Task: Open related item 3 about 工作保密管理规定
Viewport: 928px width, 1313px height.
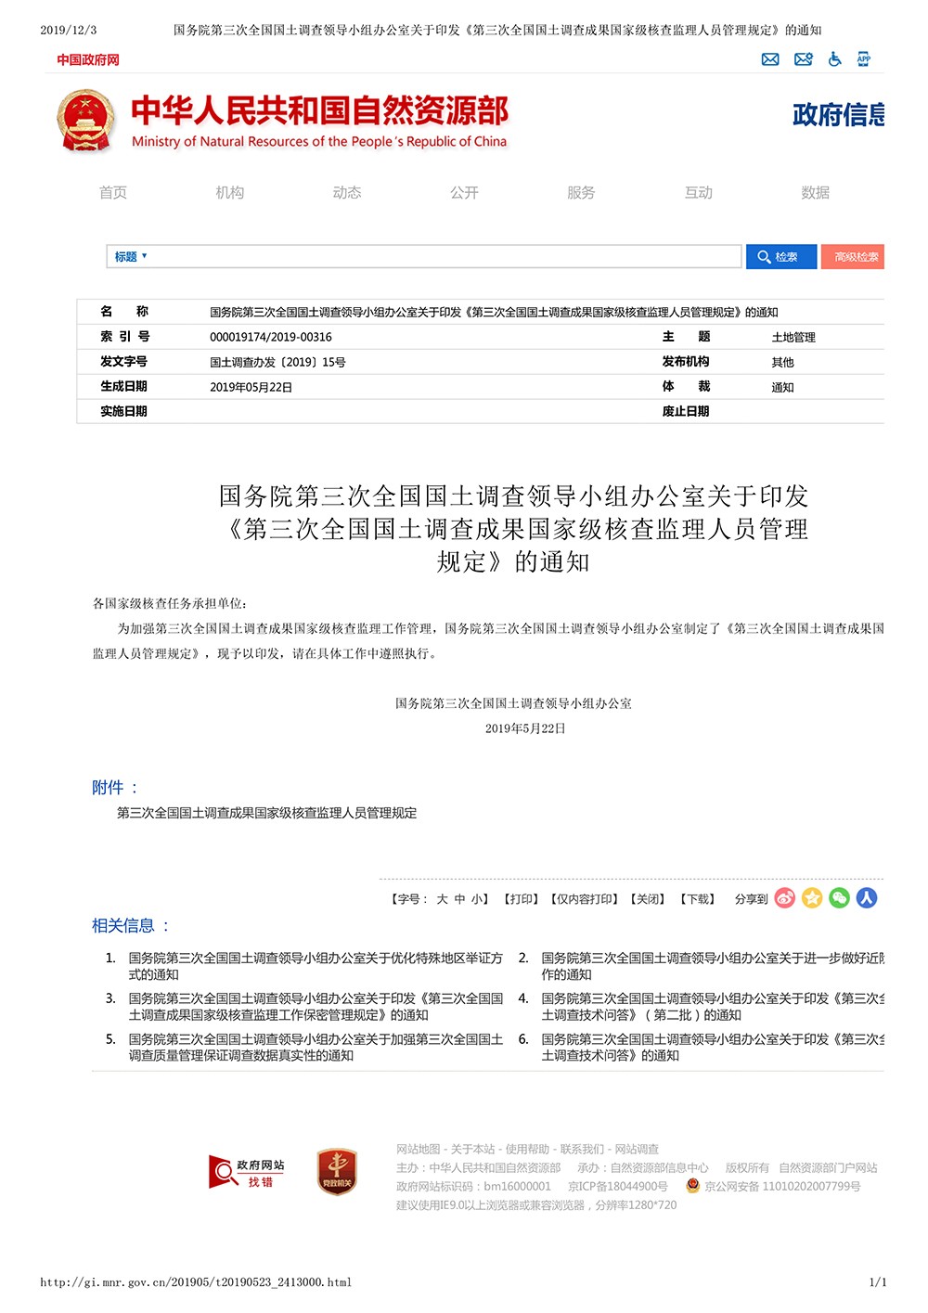Action: [316, 1007]
